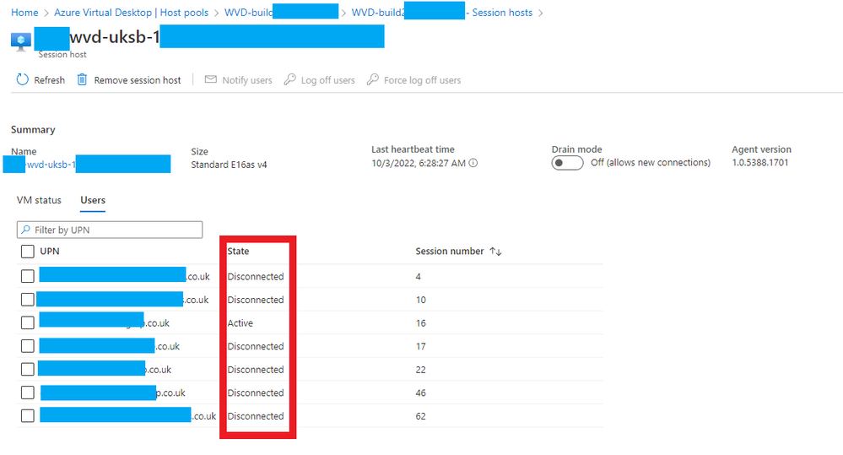Viewport: 843px width, 455px height.
Task: Click the Session number column header
Action: [450, 252]
